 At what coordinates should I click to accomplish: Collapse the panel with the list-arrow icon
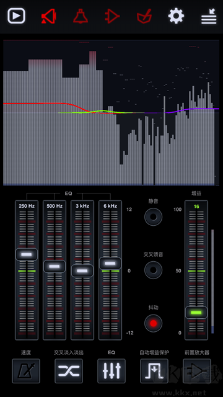(x=209, y=17)
